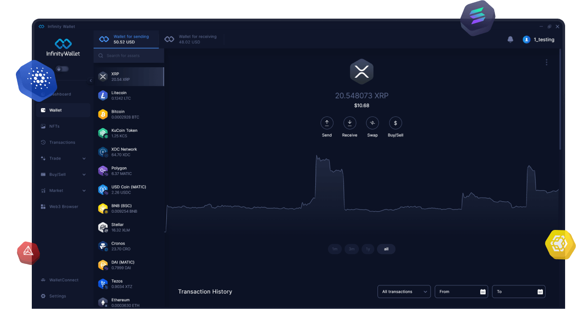576x309 pixels.
Task: Click the 20.548073 XRP balance
Action: pos(362,96)
